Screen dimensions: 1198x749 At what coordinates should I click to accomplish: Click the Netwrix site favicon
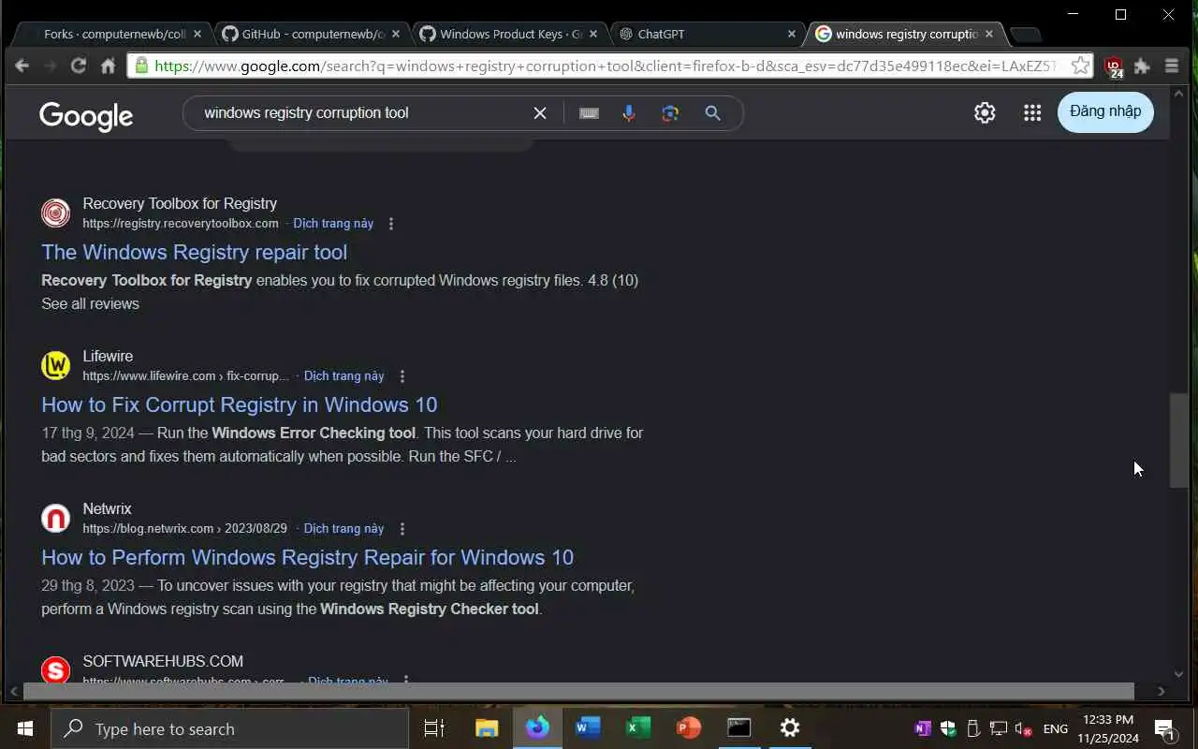tap(55, 518)
